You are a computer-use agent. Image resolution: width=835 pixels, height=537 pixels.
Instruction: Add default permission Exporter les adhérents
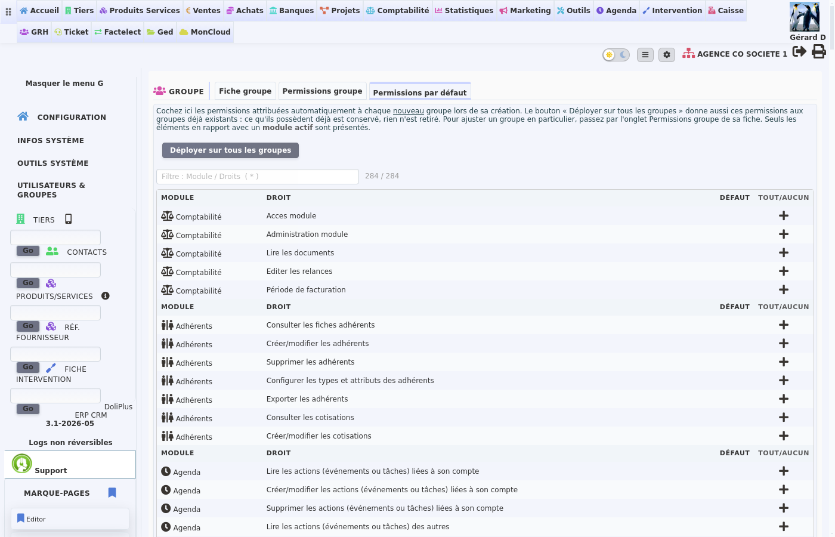click(x=784, y=399)
